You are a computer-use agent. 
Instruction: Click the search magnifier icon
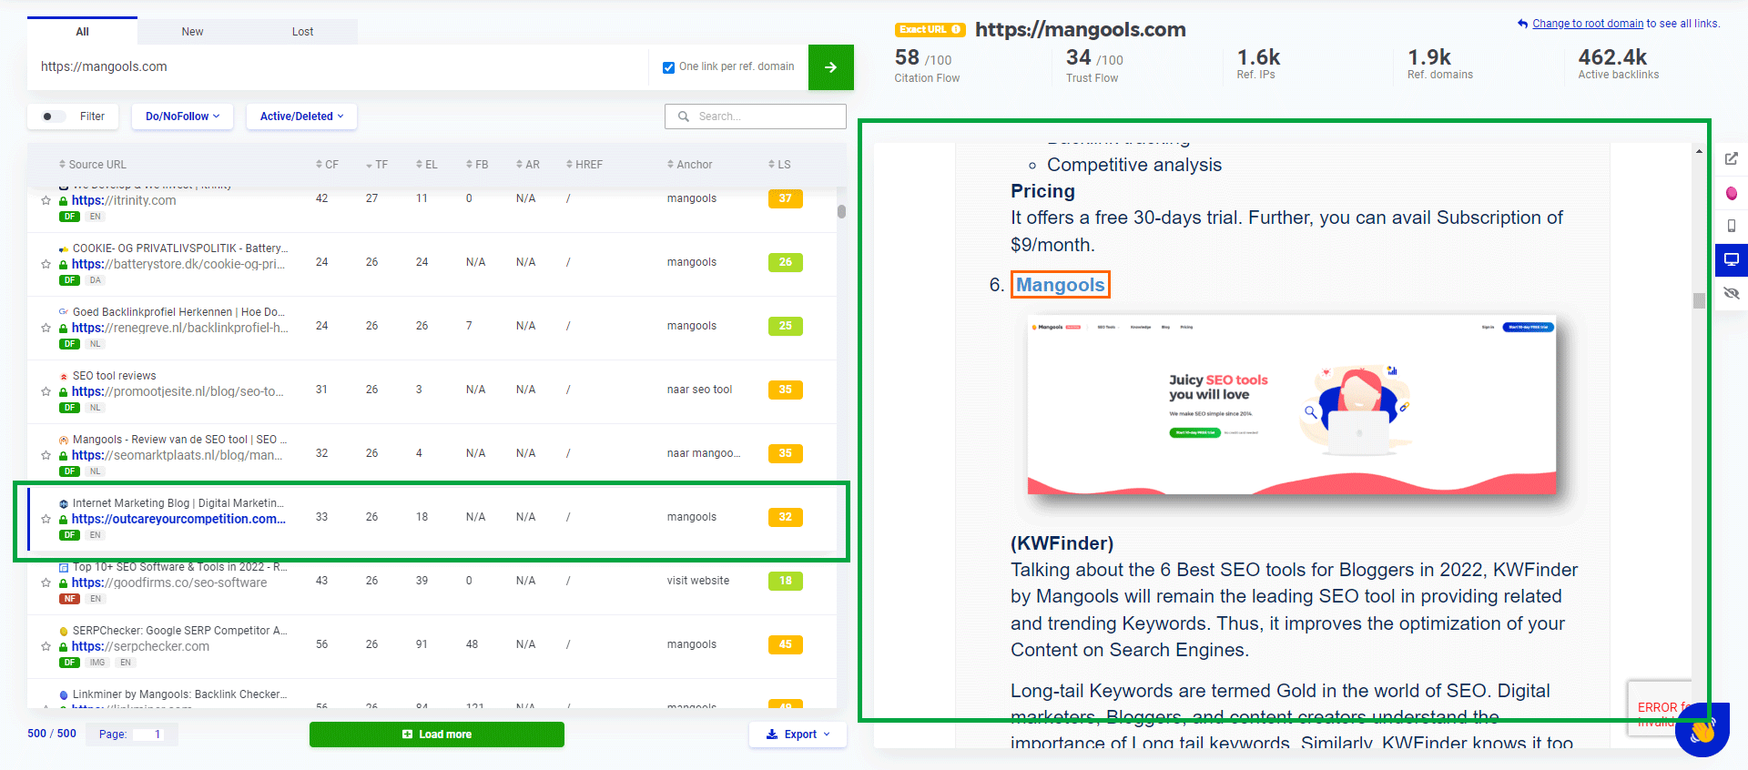pos(683,117)
